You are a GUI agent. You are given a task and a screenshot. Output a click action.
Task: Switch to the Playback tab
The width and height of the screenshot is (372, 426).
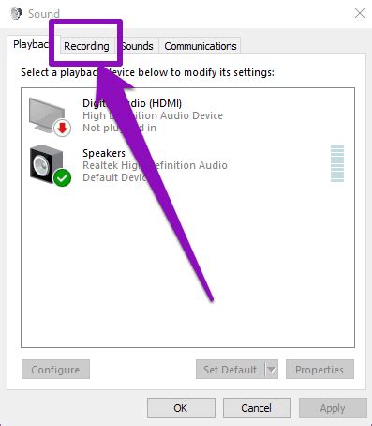pyautogui.click(x=31, y=44)
